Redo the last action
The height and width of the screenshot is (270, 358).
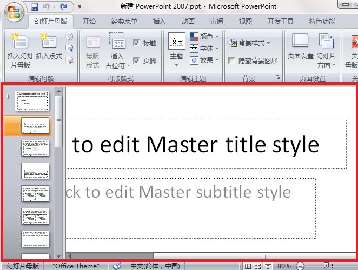[x=63, y=7]
